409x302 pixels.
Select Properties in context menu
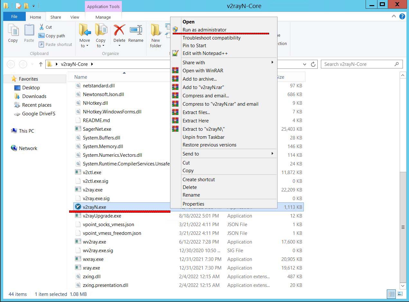(193, 204)
